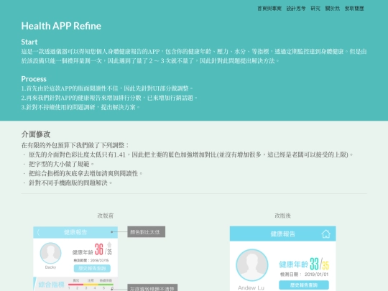The width and height of the screenshot is (388, 291).
Task: Click the Becky avatar in the 改版前 mockup
Action: pos(50,253)
